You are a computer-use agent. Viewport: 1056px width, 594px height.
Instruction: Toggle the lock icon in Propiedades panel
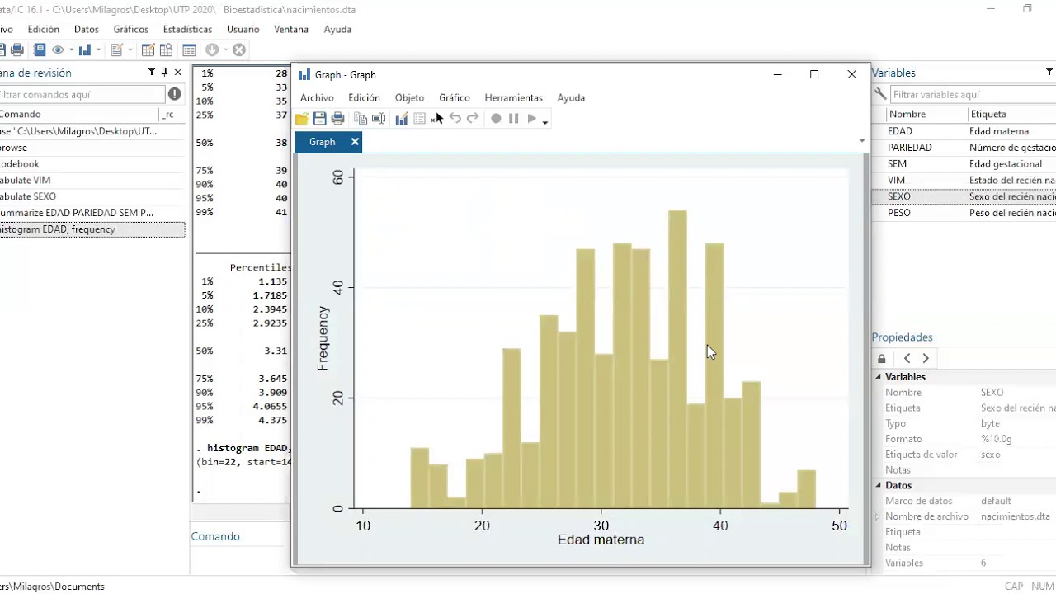click(x=882, y=358)
